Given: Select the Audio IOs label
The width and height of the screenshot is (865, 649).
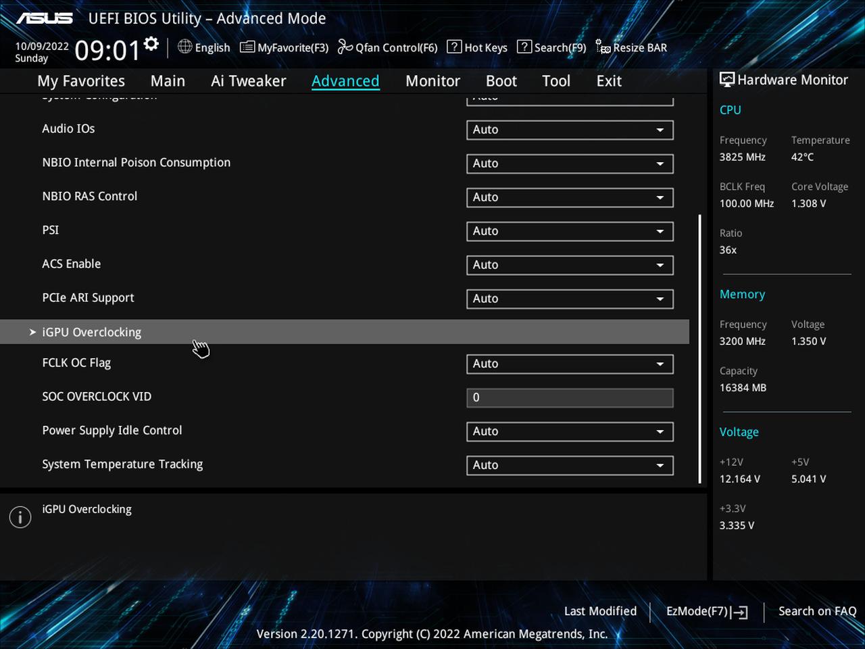Looking at the screenshot, I should tap(68, 128).
